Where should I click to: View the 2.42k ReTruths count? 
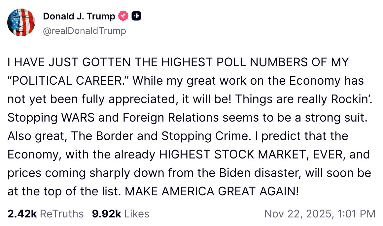click(22, 214)
